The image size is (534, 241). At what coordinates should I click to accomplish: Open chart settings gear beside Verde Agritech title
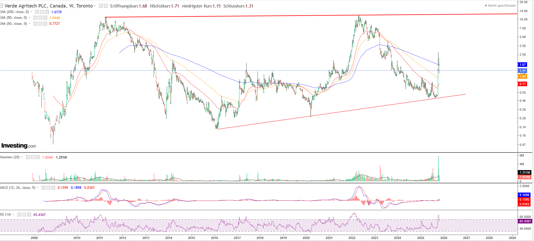click(106, 6)
